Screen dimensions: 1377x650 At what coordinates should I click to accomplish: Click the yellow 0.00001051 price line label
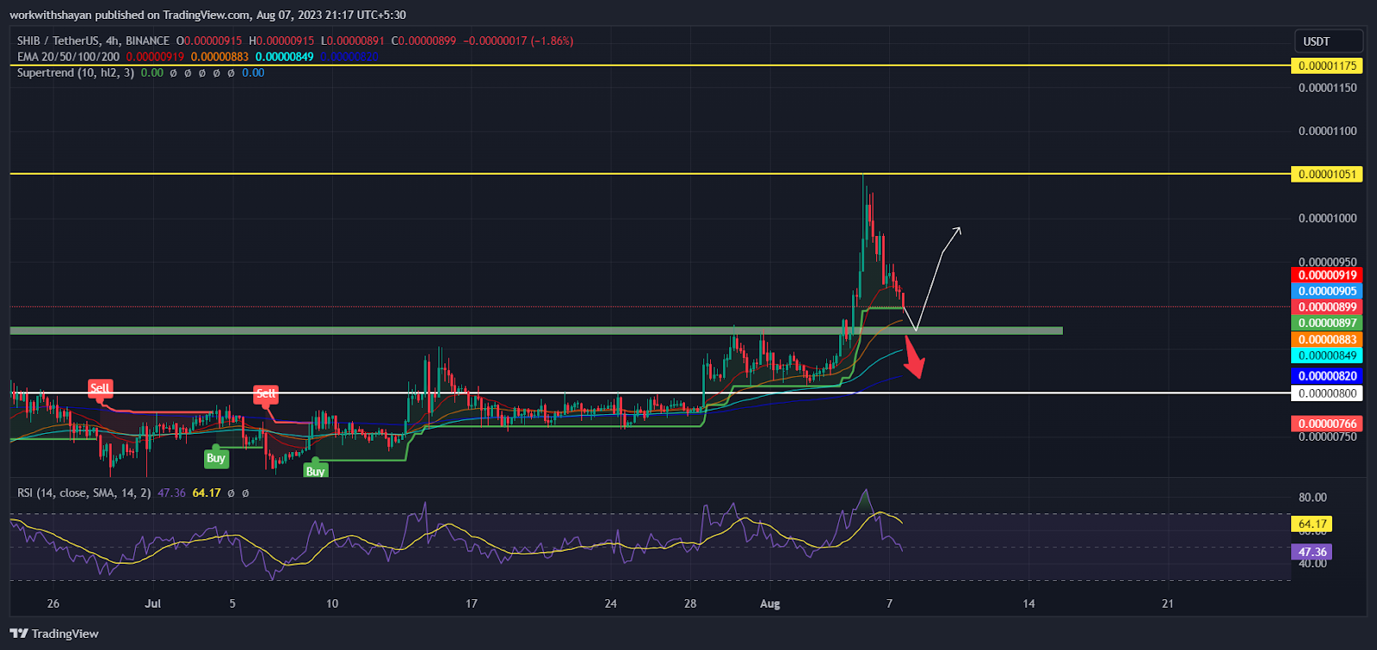coord(1327,174)
